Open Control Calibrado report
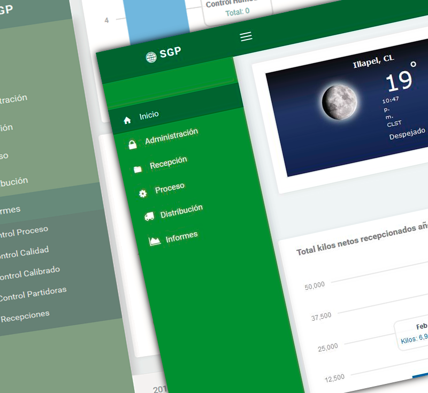Image resolution: width=428 pixels, height=393 pixels. (x=29, y=273)
